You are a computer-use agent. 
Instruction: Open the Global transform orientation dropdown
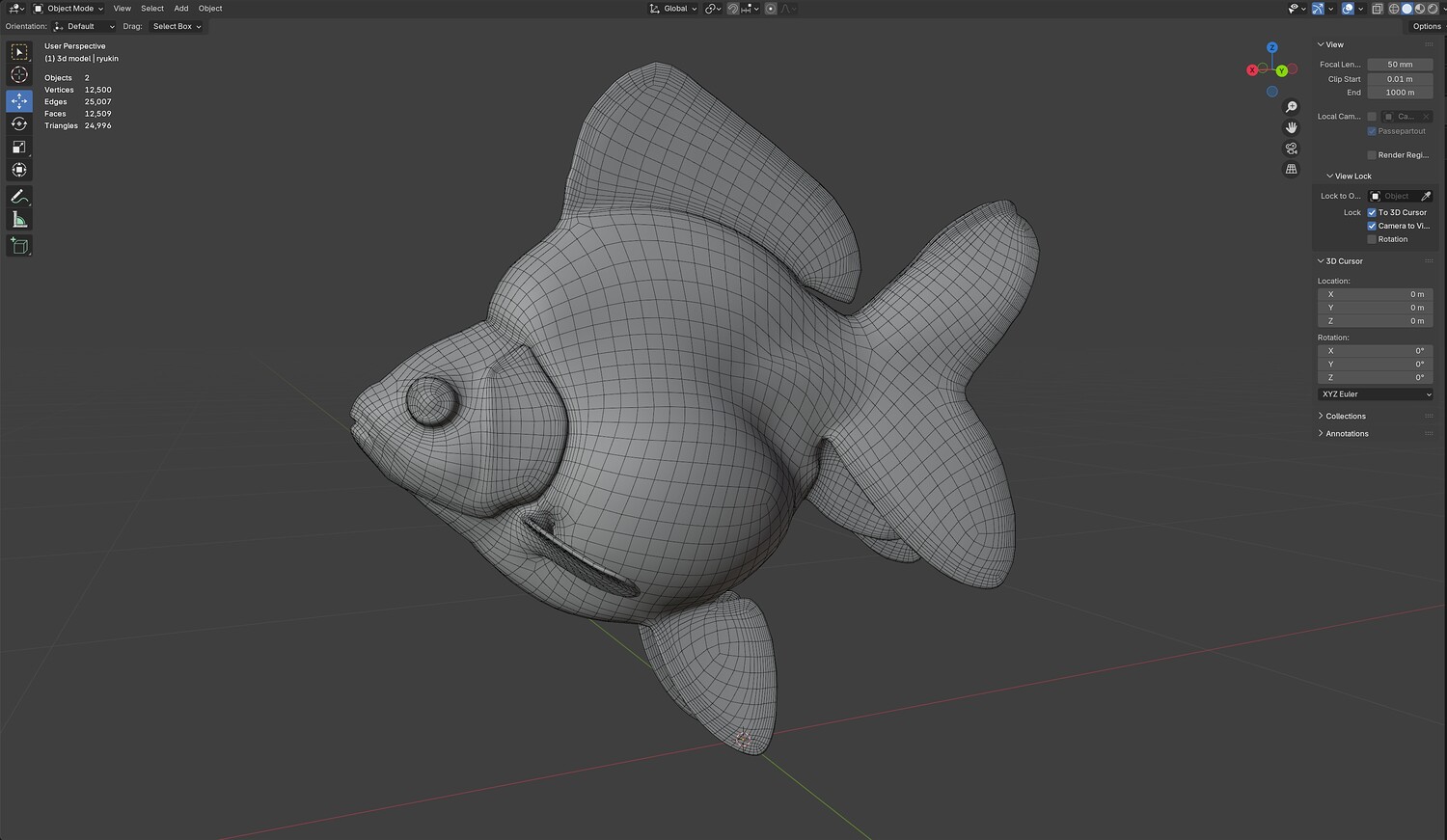click(x=672, y=9)
